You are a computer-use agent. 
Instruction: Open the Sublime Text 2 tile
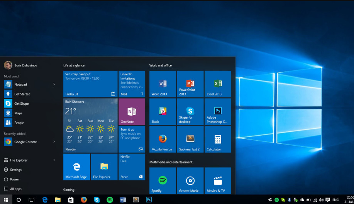point(190,139)
